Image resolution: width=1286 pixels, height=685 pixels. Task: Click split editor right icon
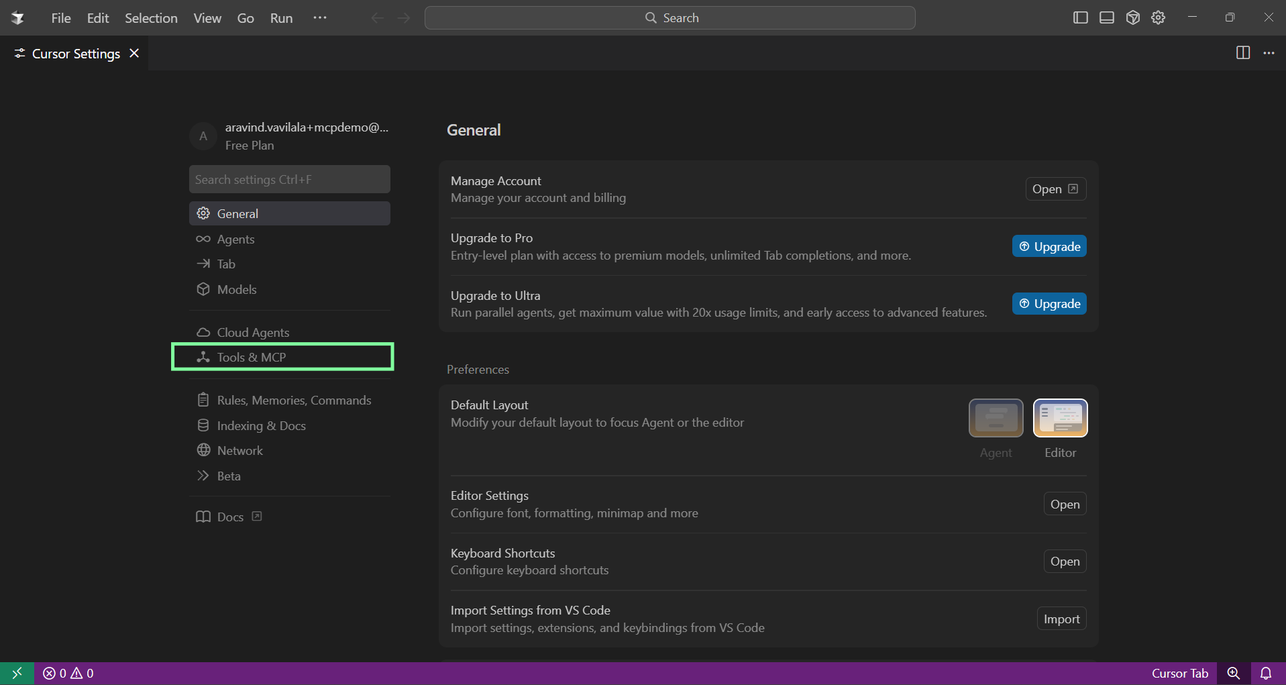click(x=1242, y=53)
